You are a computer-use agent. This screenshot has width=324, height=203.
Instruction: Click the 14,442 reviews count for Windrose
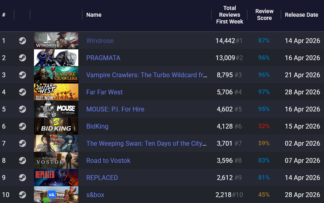coord(225,41)
